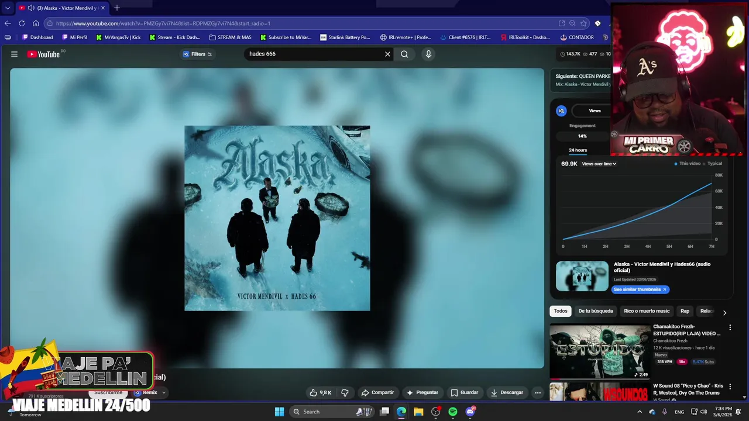The width and height of the screenshot is (749, 421).
Task: Open tab search dropdown arrow
Action: pos(8,8)
